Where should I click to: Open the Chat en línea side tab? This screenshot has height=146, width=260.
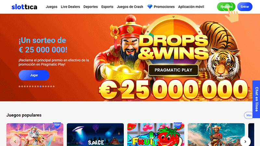tap(256, 99)
